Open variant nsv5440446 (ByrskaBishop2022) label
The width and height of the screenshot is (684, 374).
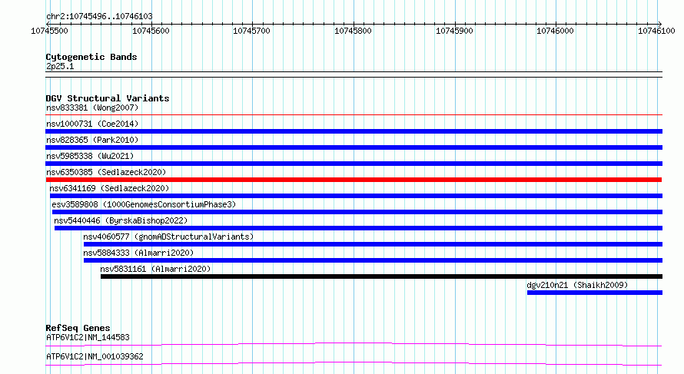[121, 220]
